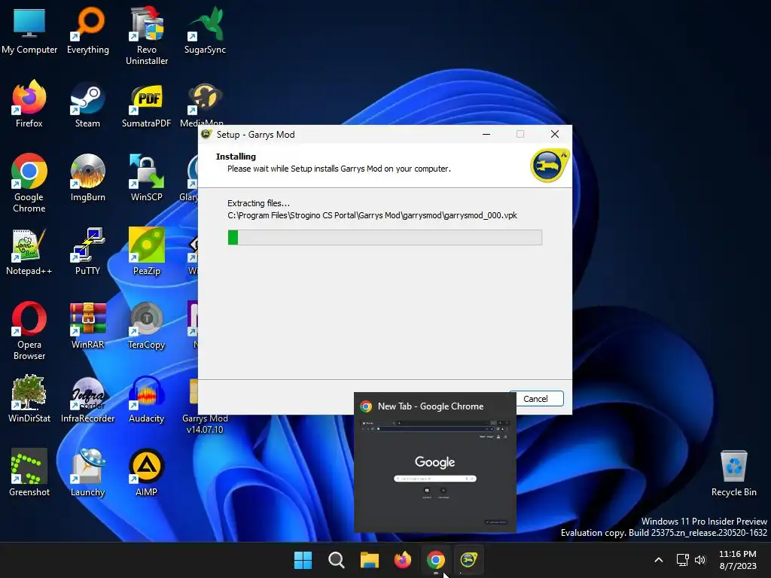Viewport: 771px width, 578px height.
Task: Select the Recycle Bin icon
Action: [733, 473]
